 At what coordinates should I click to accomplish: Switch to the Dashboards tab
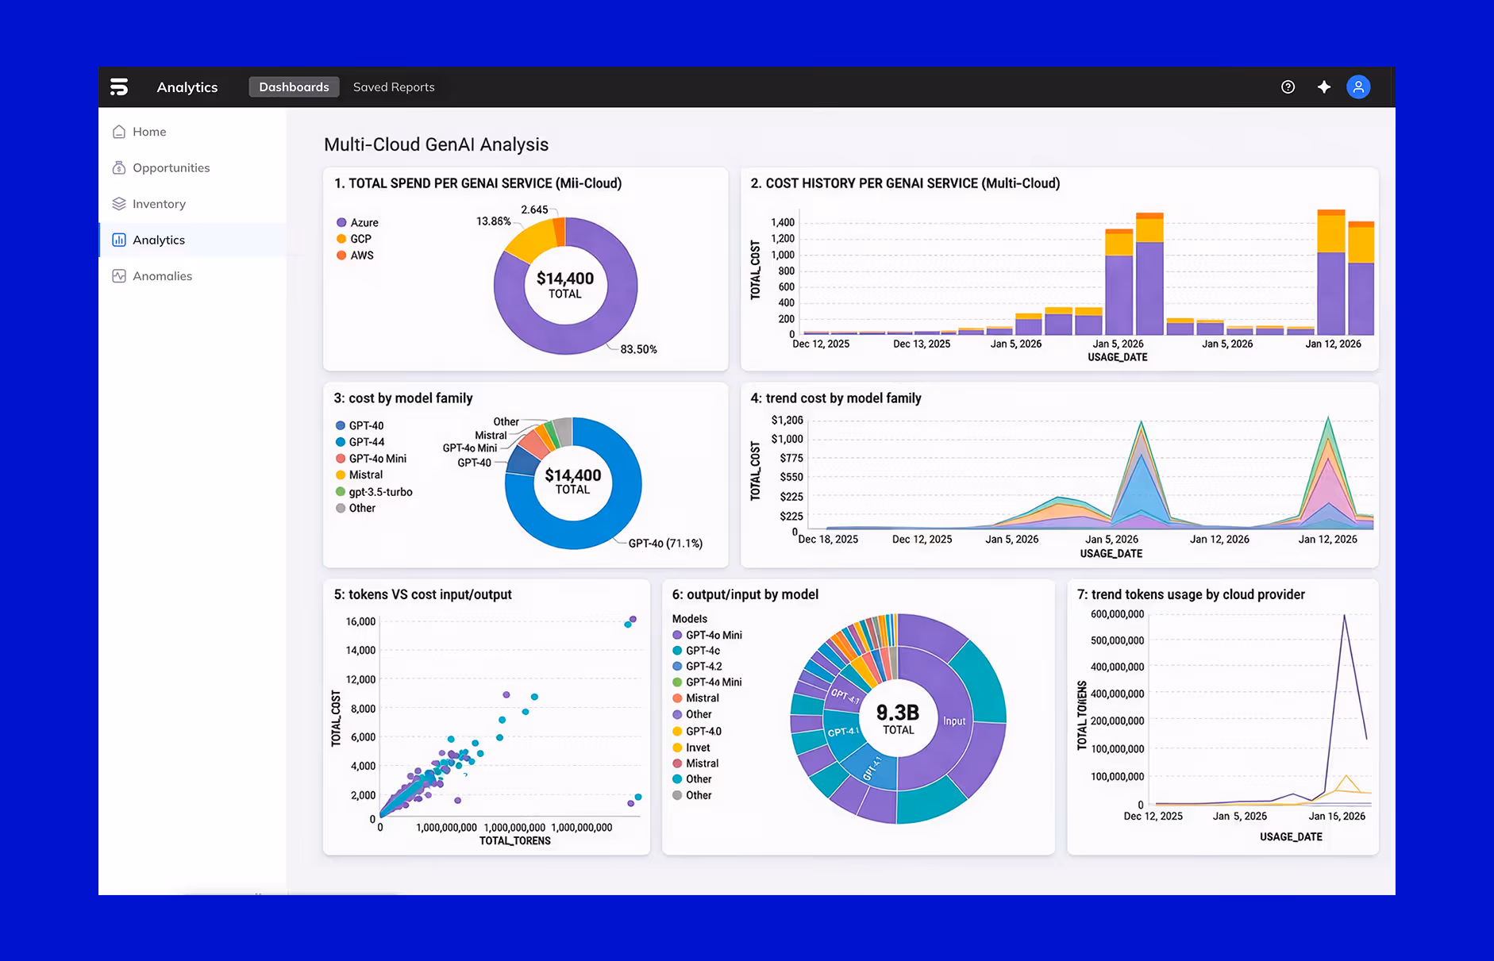(294, 86)
